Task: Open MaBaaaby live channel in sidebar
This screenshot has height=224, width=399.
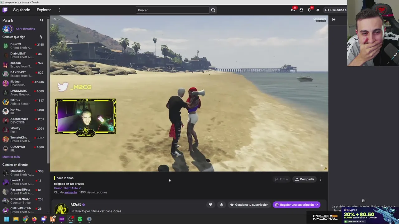Action: coord(23,173)
